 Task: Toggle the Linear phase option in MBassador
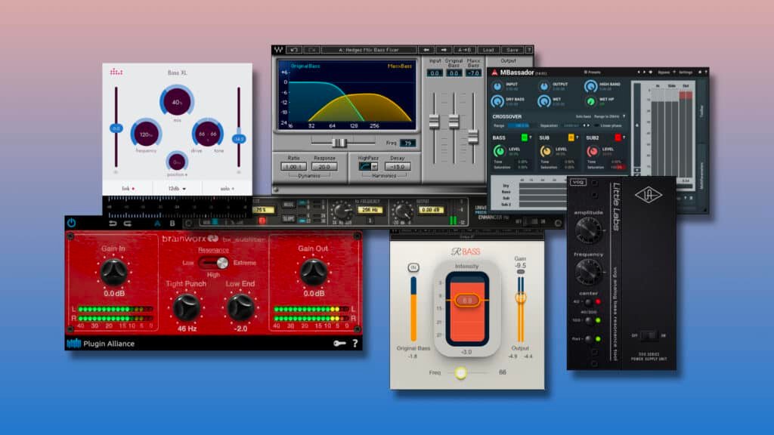[608, 126]
